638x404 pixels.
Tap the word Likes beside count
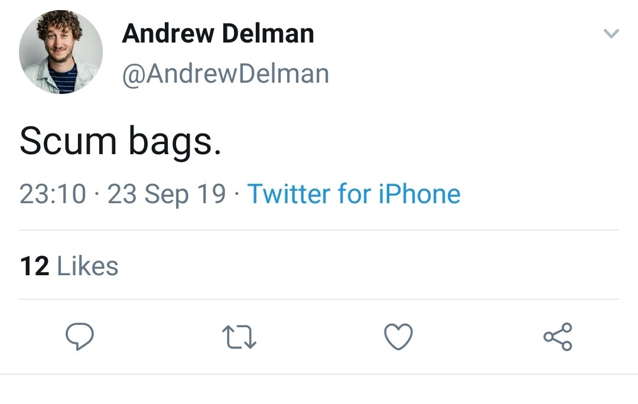pyautogui.click(x=87, y=266)
